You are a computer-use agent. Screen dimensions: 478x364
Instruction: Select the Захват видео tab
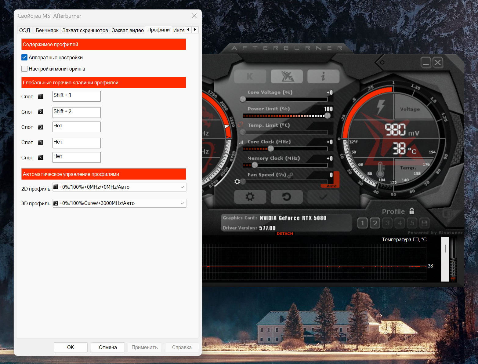pos(128,30)
